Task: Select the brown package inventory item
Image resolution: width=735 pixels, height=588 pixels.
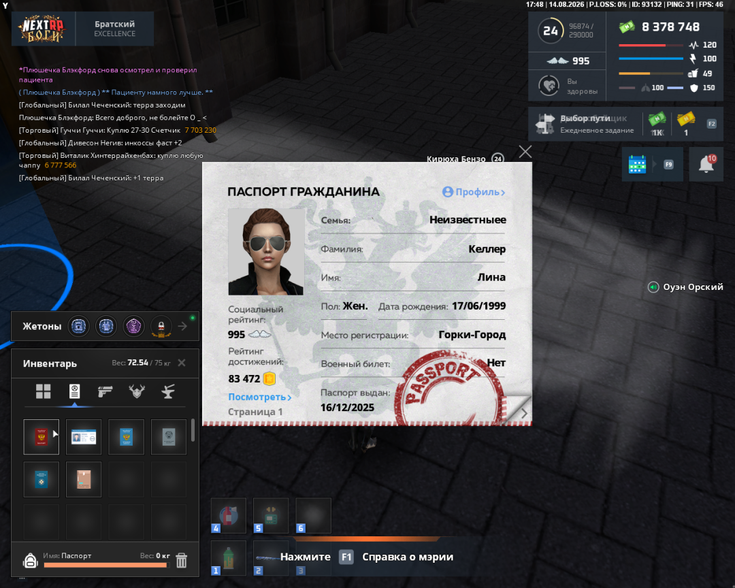Action: 84,479
